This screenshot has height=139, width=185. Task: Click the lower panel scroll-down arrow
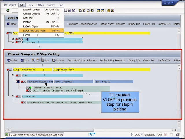tap(179, 68)
